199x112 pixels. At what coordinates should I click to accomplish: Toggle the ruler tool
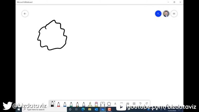(103, 104)
